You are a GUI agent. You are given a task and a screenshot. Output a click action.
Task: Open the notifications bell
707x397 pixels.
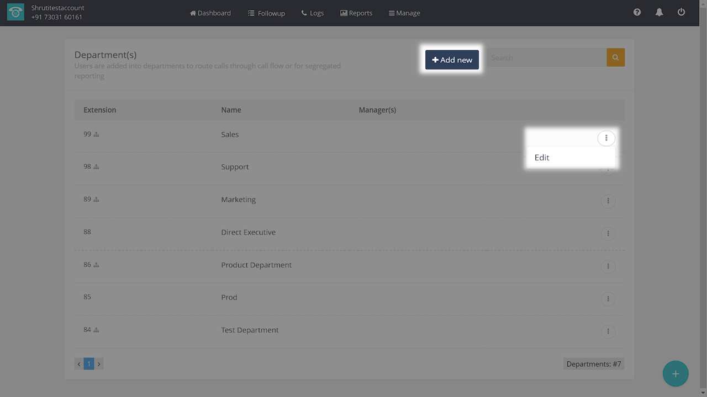[659, 12]
